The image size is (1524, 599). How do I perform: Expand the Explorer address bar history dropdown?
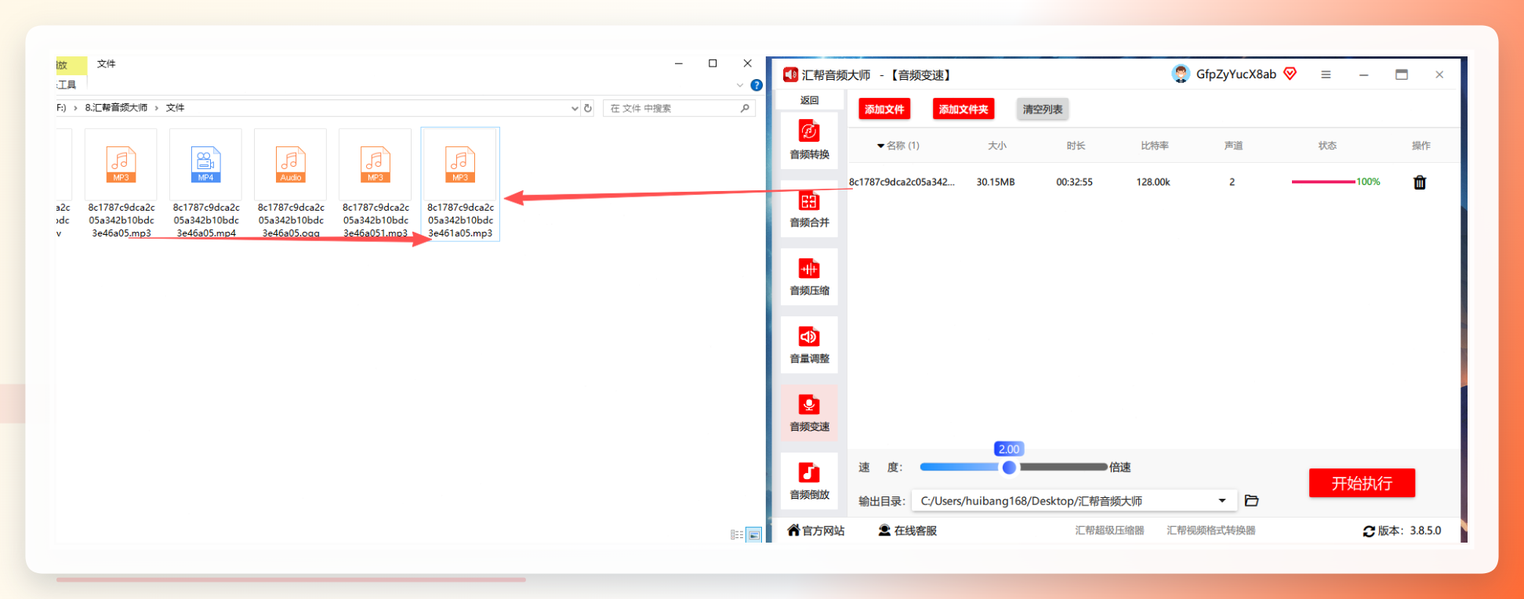575,108
